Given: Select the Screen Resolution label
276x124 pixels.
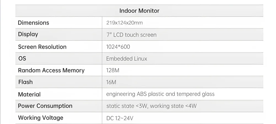Looking at the screenshot, I should (42, 47).
